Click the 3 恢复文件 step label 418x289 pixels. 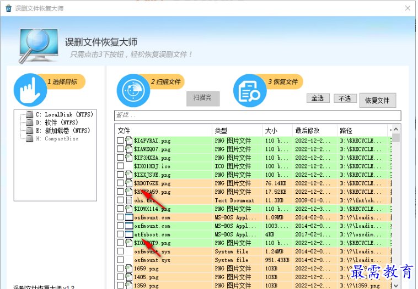pos(283,81)
